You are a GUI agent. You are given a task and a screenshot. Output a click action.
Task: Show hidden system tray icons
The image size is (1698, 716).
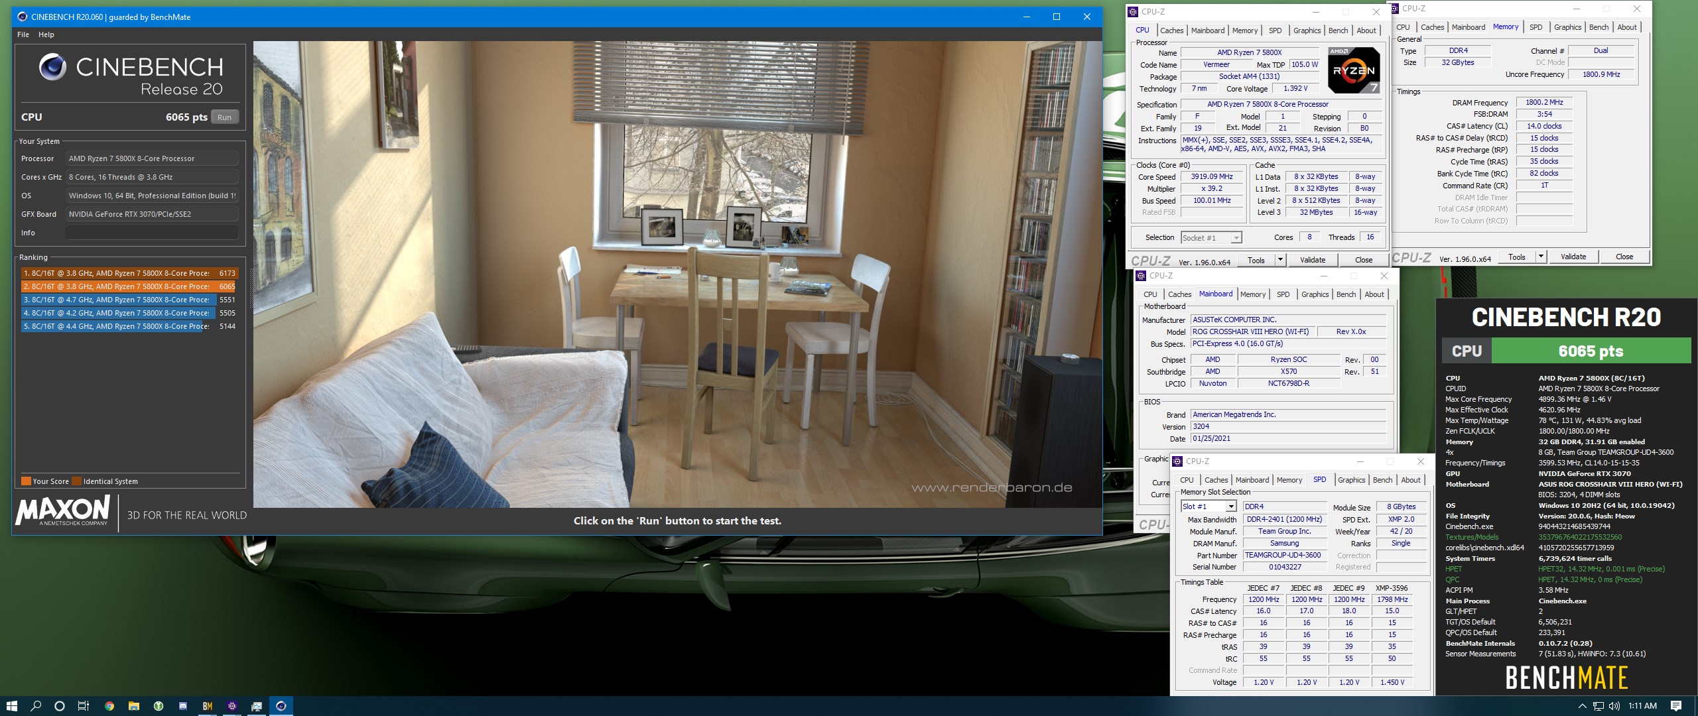(x=1582, y=706)
